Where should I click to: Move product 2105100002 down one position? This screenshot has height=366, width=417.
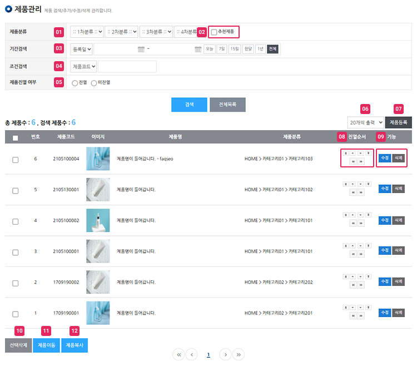(x=360, y=215)
